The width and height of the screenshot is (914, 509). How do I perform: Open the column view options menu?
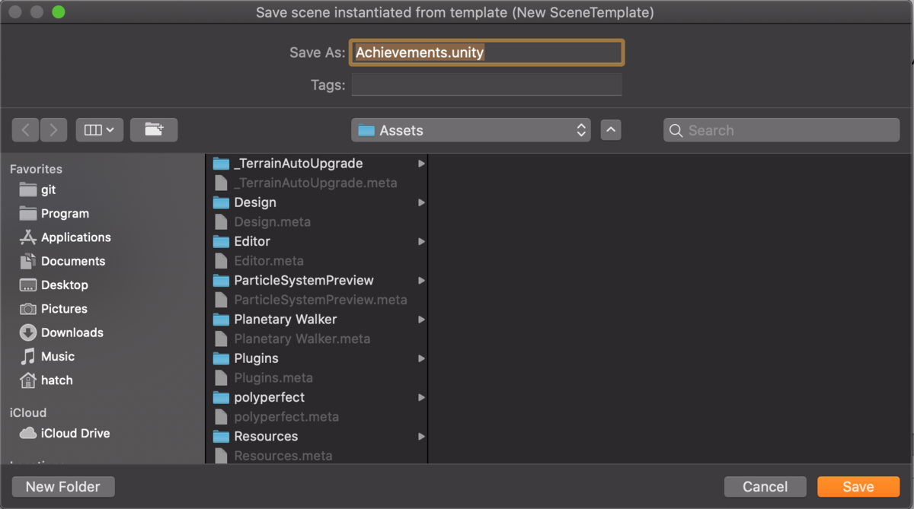tap(99, 129)
